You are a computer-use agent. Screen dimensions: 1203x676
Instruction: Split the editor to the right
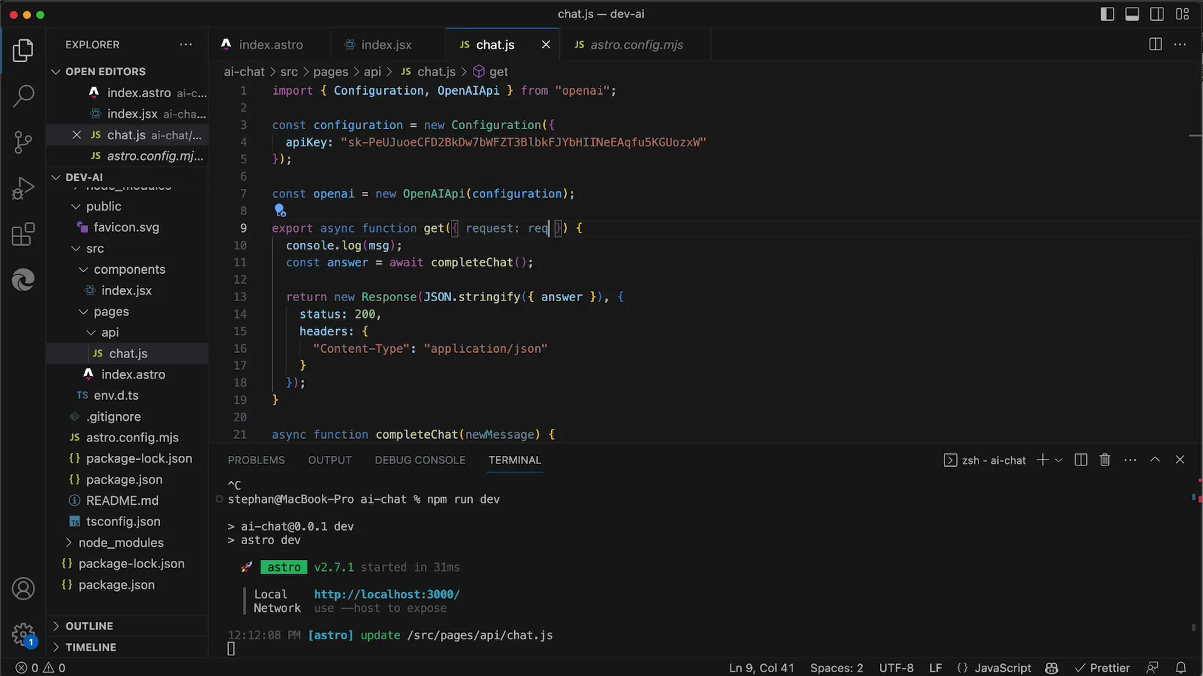[x=1155, y=45]
